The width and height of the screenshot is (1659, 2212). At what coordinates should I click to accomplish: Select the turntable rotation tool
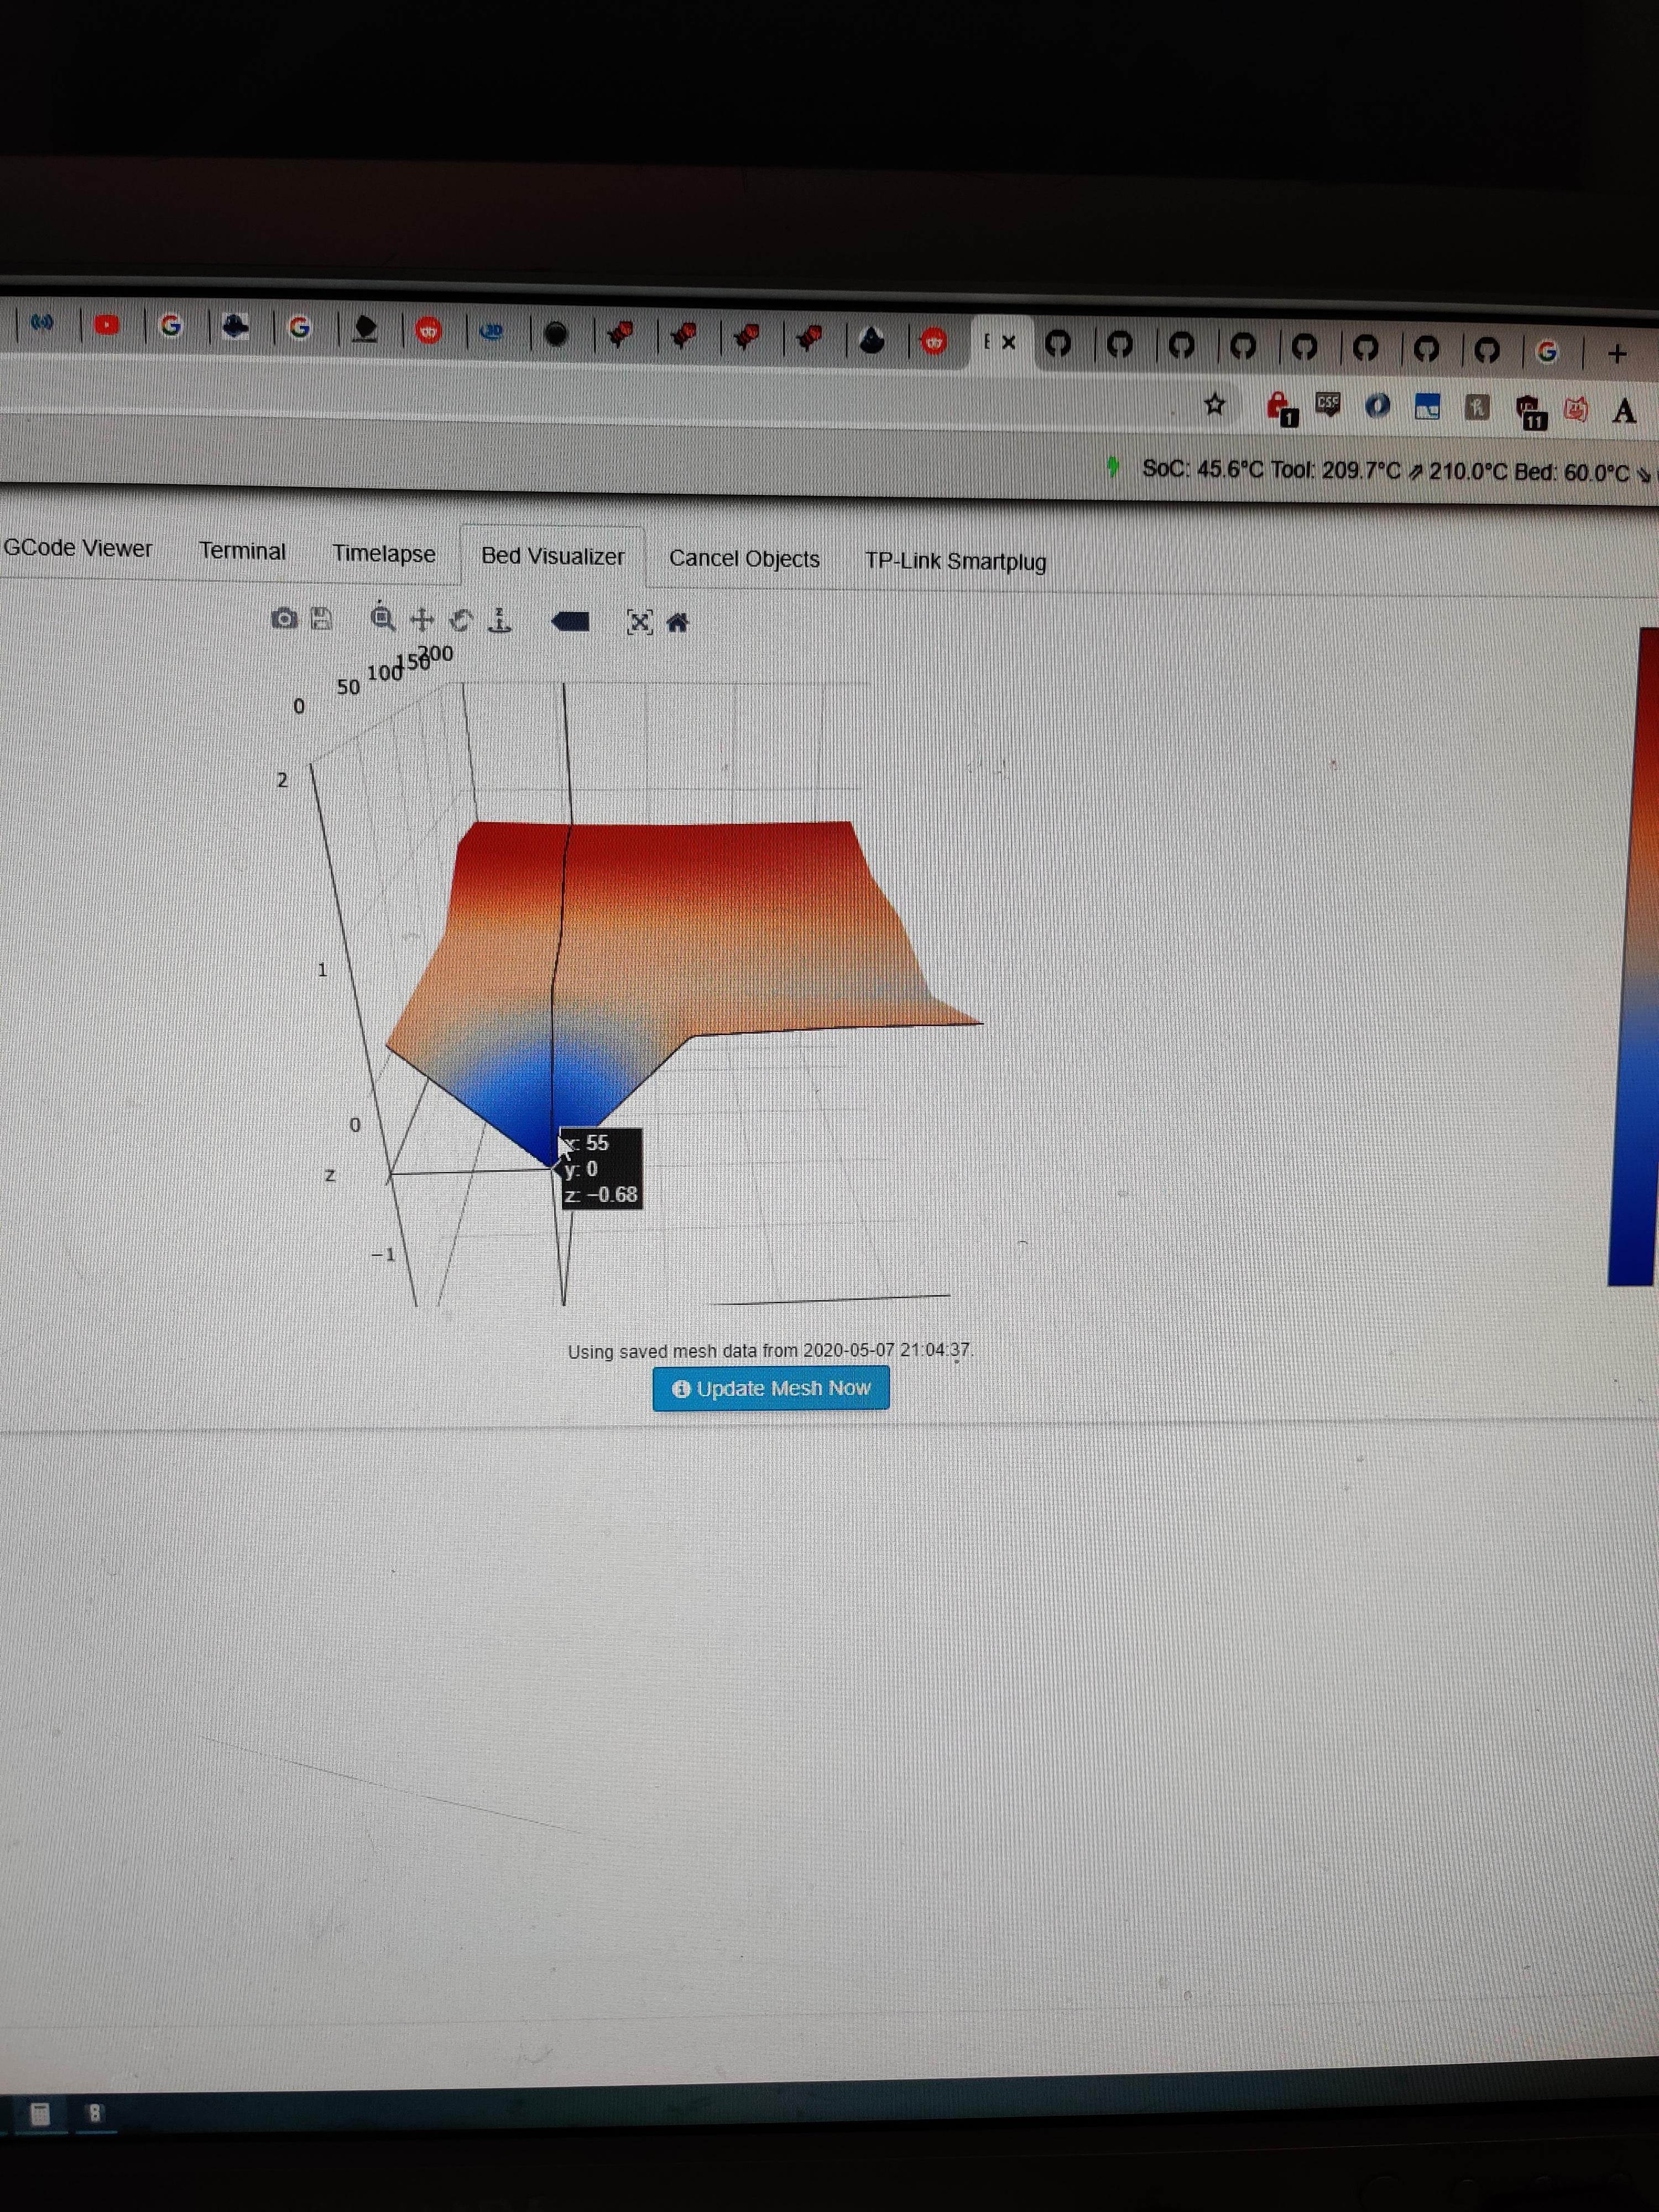(x=499, y=621)
